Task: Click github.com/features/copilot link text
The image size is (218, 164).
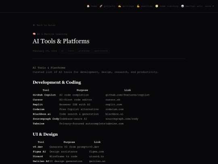Action: [128, 95]
